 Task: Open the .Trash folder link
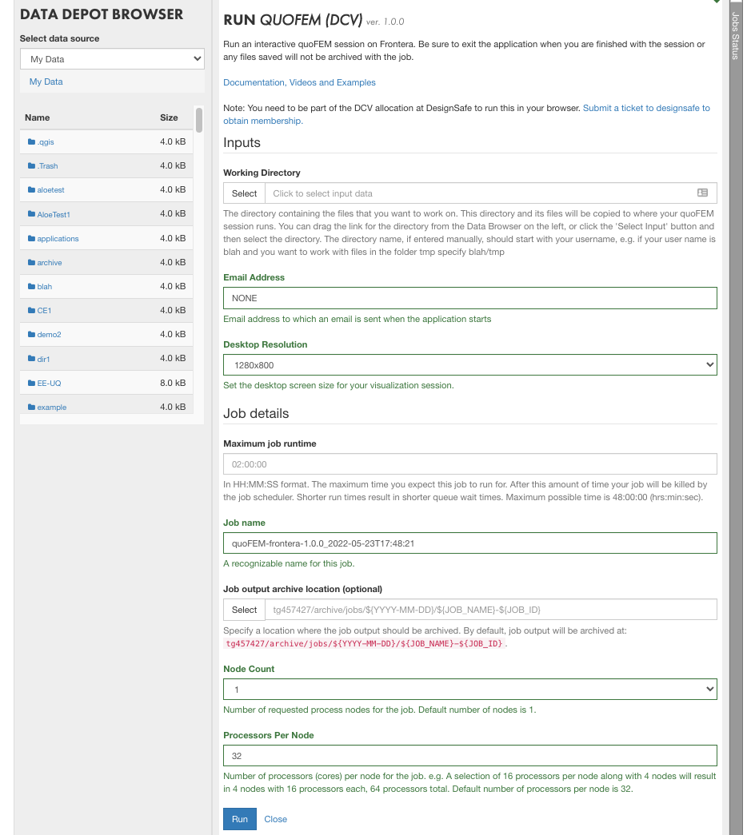point(47,166)
